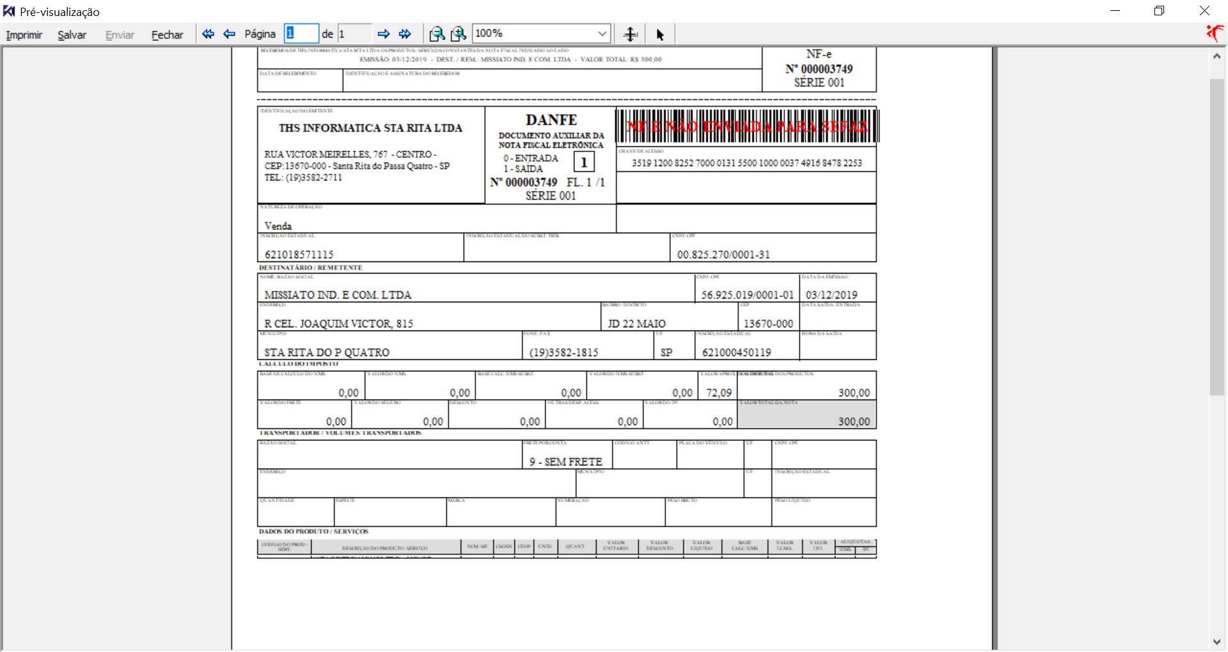Click Fechar to close preview

click(167, 35)
